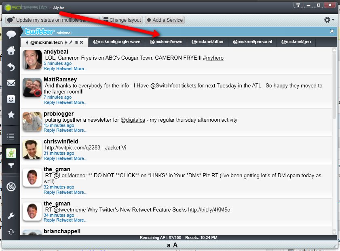The width and height of the screenshot is (340, 251).
Task: Retweet the_gman's tweet from 34 minutes ago
Action: [64, 220]
